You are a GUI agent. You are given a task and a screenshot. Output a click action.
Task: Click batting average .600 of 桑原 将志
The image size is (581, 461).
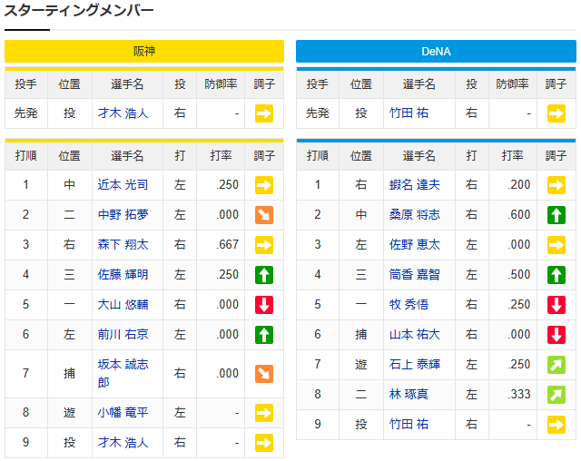pos(518,214)
